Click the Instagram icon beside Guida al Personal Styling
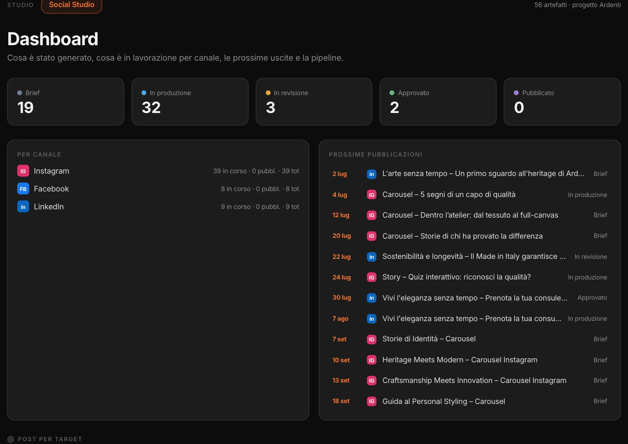Screen dimensions: 628x444 371,401
